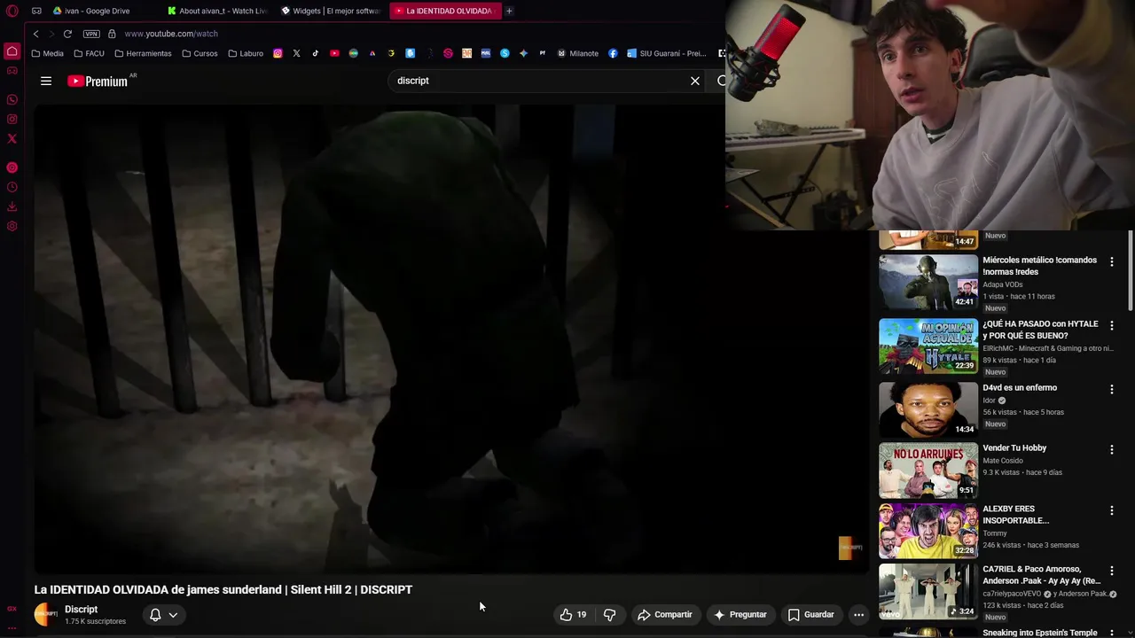The height and width of the screenshot is (638, 1135).
Task: Open options for D4vd es un enfermo
Action: 1111,390
